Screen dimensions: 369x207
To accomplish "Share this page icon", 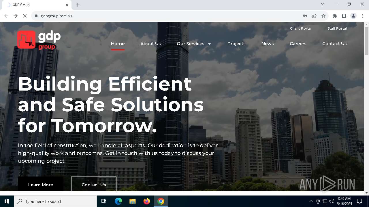I will pos(314,16).
